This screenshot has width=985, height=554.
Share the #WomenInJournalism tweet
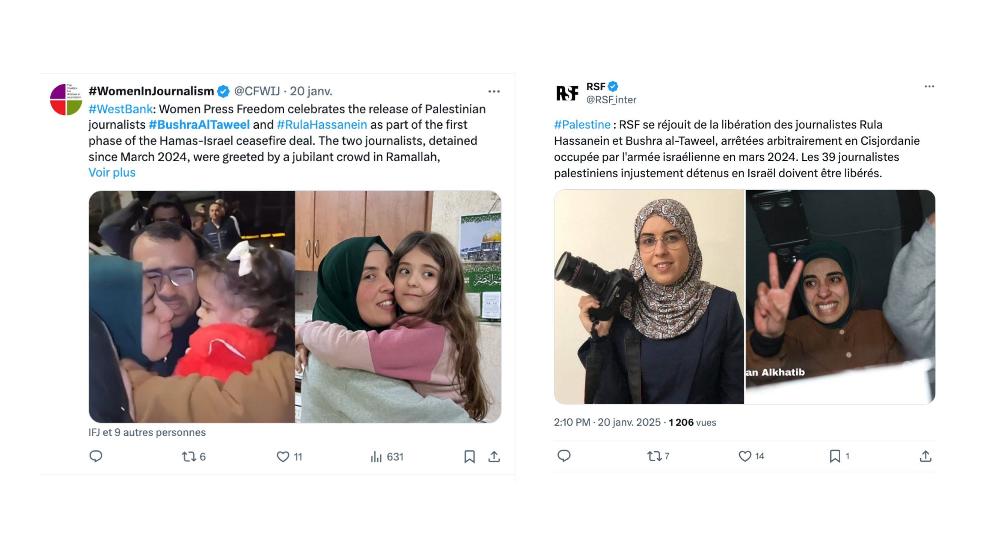494,457
